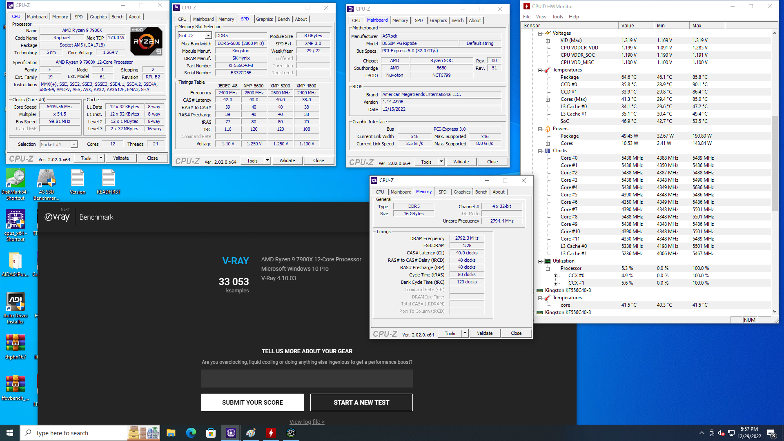Viewport: 784px width, 441px height.
Task: Collapse the Clocks tree node
Action: pos(540,151)
